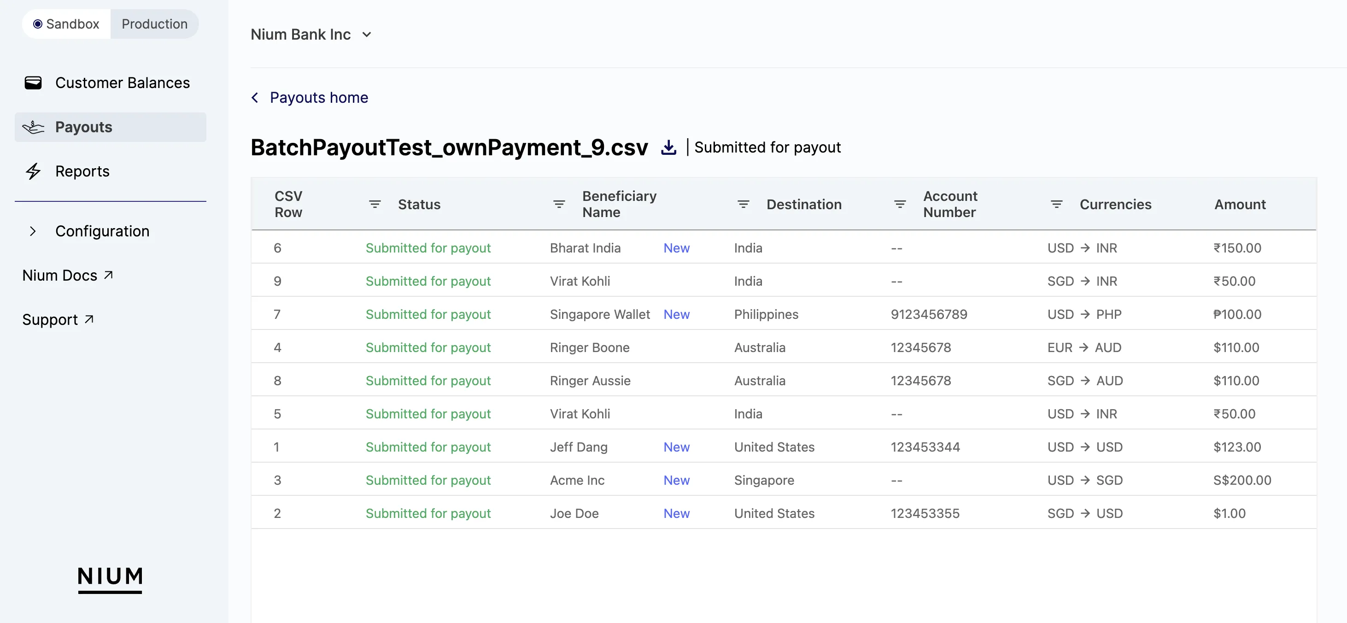Screen dimensions: 1347x623
Task: Click the external link arrow next to Support
Action: click(89, 319)
